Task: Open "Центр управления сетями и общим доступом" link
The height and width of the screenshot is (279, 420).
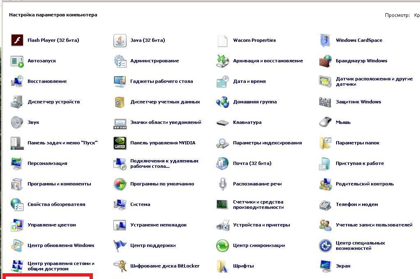Action: coord(61,266)
